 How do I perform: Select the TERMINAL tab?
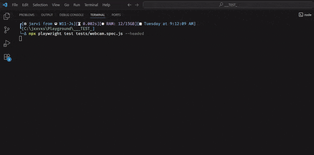(97, 15)
